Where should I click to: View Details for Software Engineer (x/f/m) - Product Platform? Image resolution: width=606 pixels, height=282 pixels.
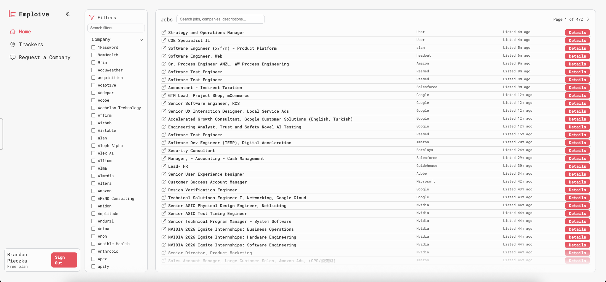[x=577, y=48]
